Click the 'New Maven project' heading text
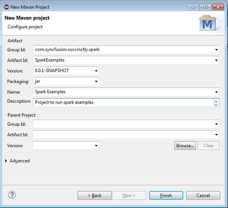228x208 pixels. pyautogui.click(x=27, y=18)
